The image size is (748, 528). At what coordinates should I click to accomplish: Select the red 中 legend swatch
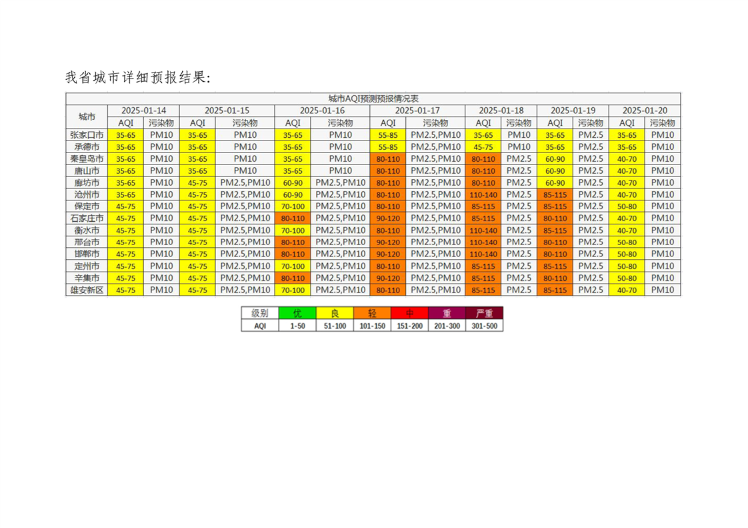409,313
